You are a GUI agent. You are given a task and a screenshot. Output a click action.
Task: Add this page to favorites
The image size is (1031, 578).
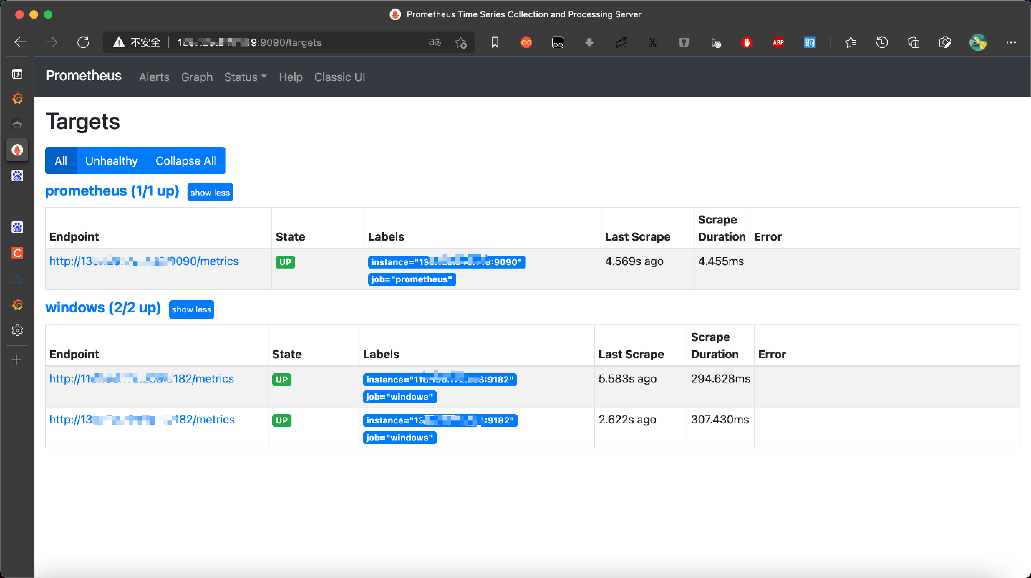[x=461, y=42]
